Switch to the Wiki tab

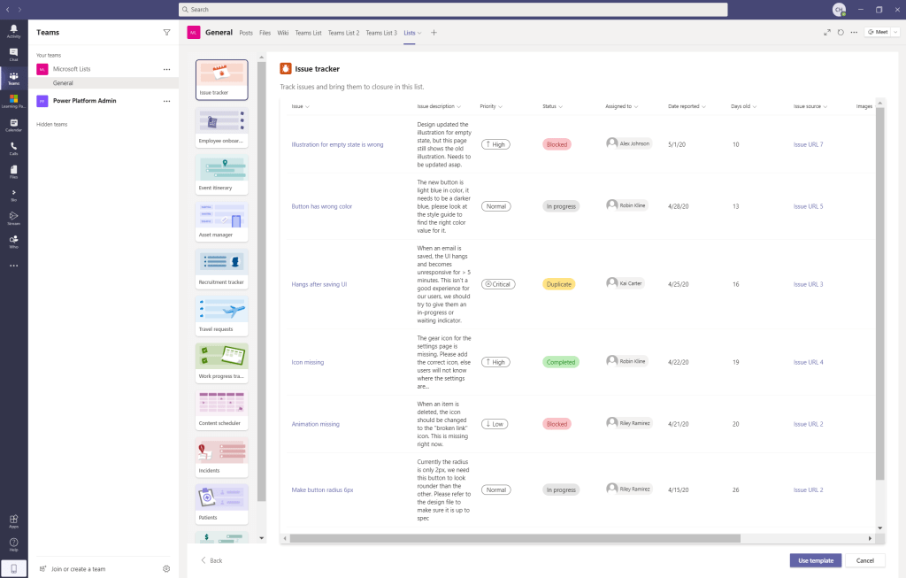283,33
